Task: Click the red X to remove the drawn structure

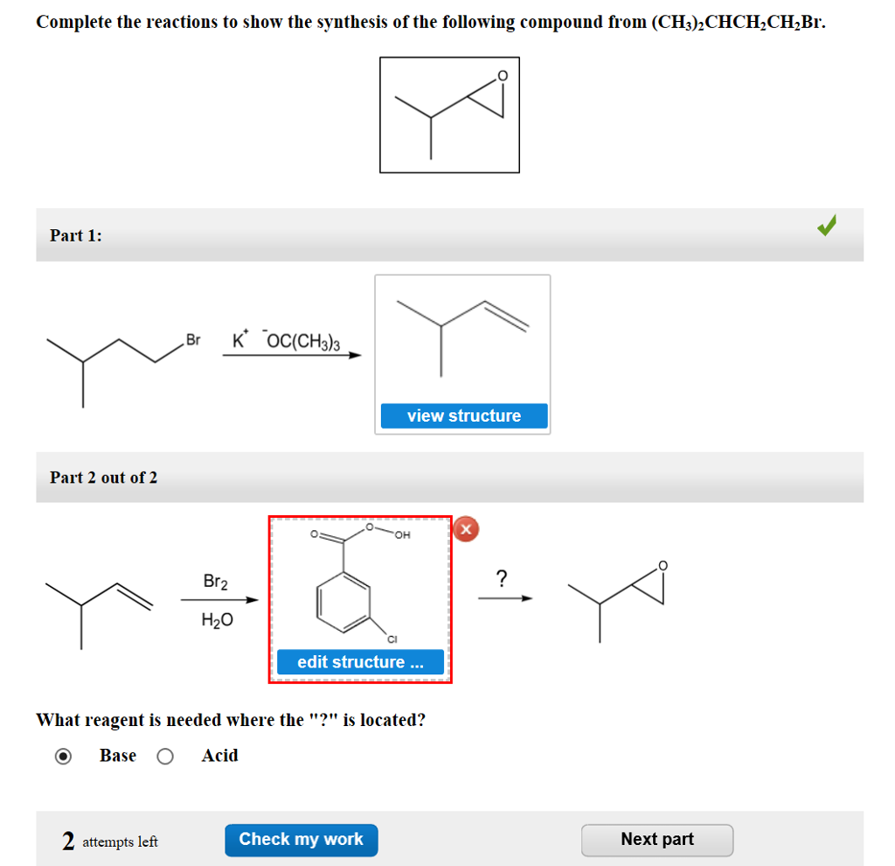Action: pos(466,529)
